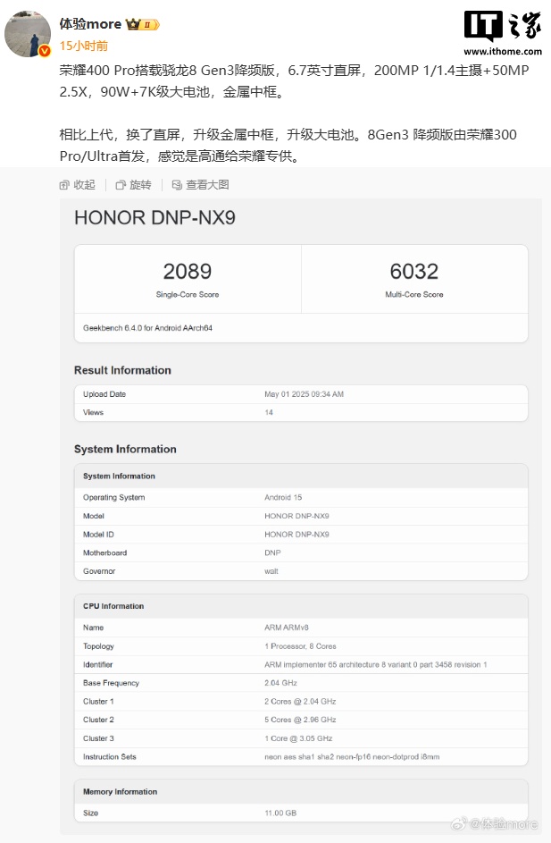Click the HONOR DNP-NX9 heading
Image resolution: width=551 pixels, height=843 pixels.
point(154,218)
